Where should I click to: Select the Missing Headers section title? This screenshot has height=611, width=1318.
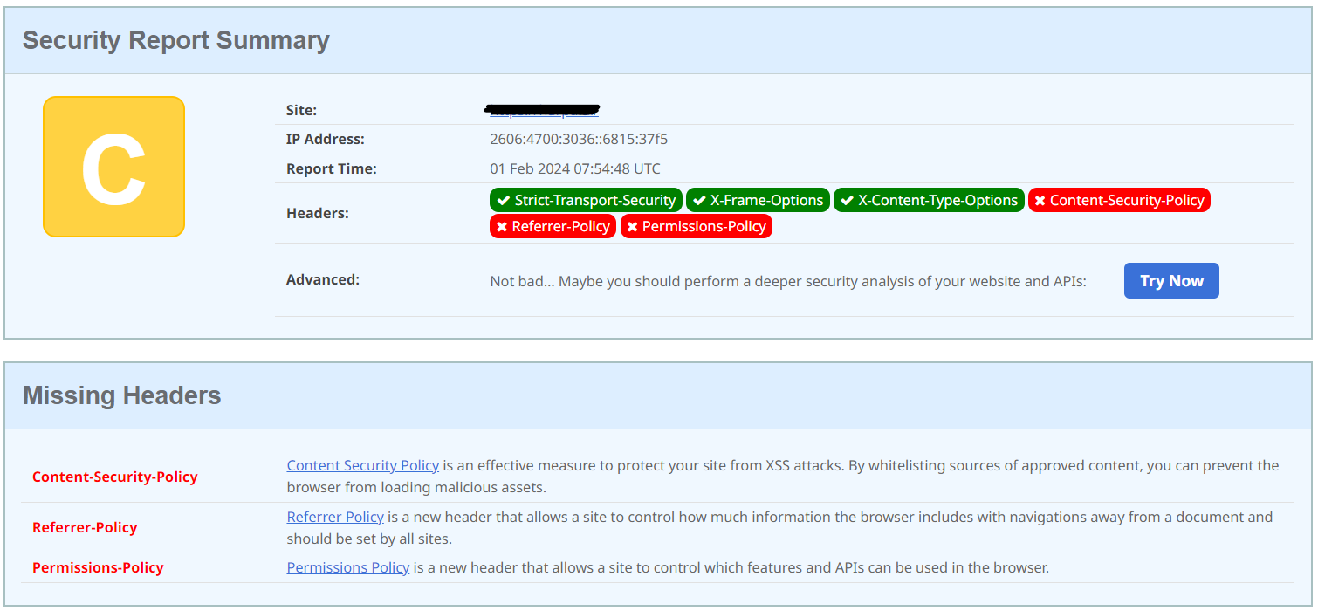pos(121,395)
